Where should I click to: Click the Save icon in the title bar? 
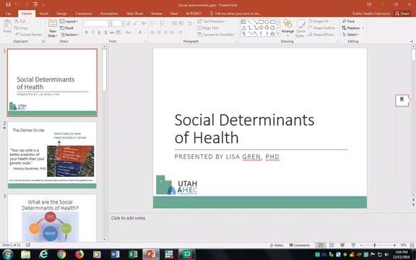click(8, 4)
